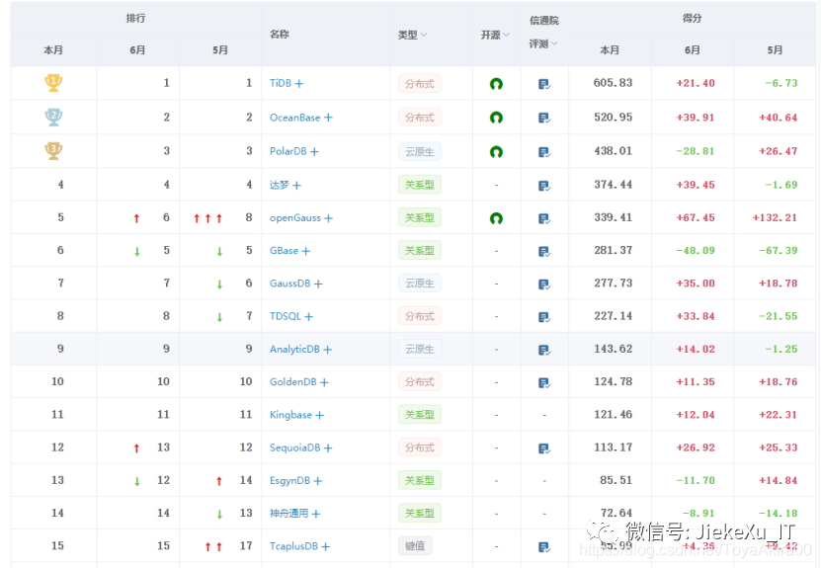Click the plus icon next to Kingbase
This screenshot has width=821, height=568.
tap(320, 416)
